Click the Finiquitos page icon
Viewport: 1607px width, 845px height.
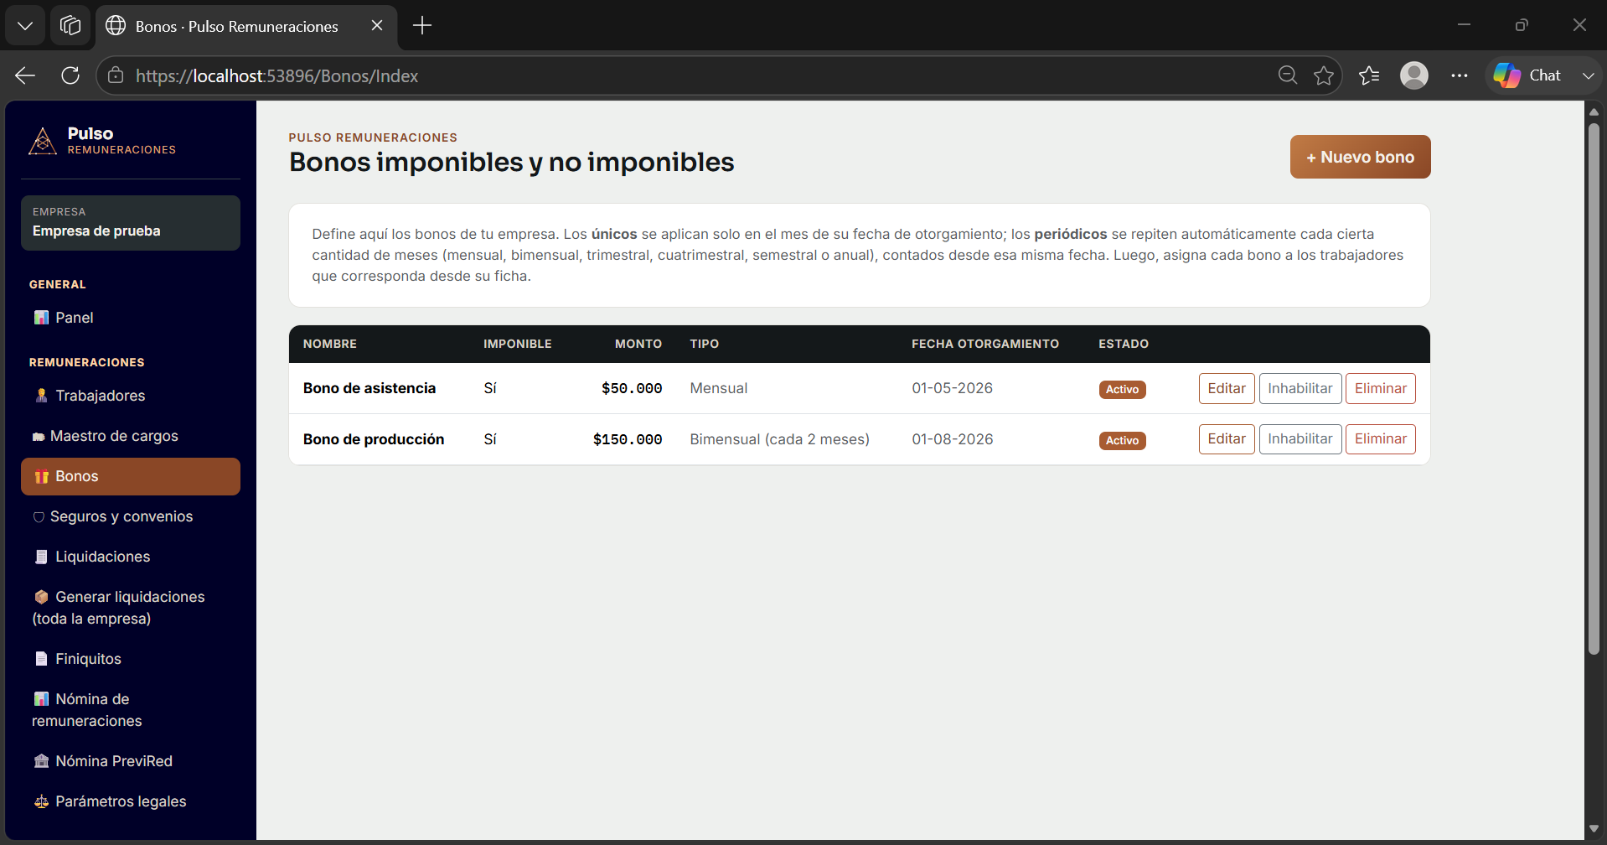pos(41,659)
